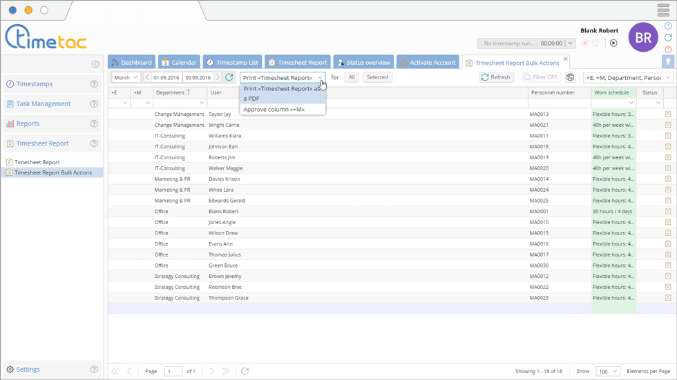Start timestamp with play button
The height and width of the screenshot is (380, 677).
tap(613, 43)
